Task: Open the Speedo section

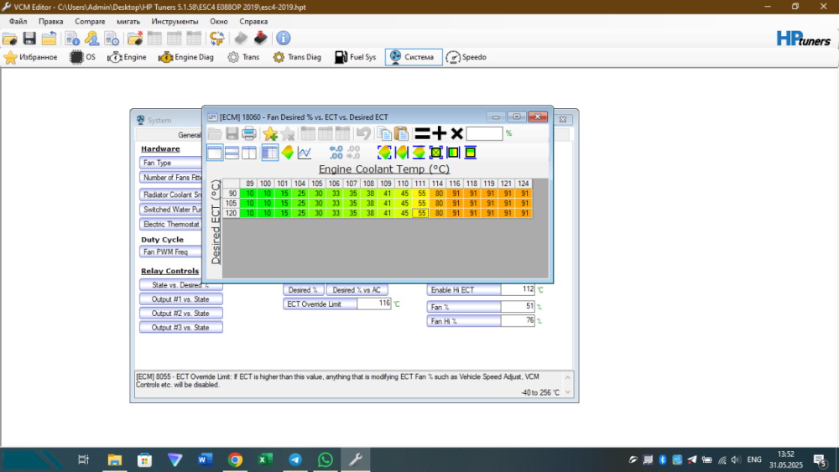Action: pyautogui.click(x=466, y=57)
